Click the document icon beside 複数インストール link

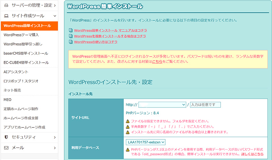71,36
